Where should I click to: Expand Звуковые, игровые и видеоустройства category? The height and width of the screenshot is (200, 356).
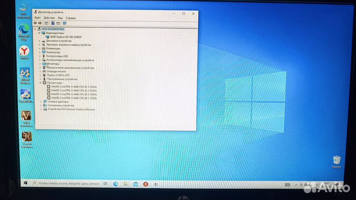pos(40,44)
